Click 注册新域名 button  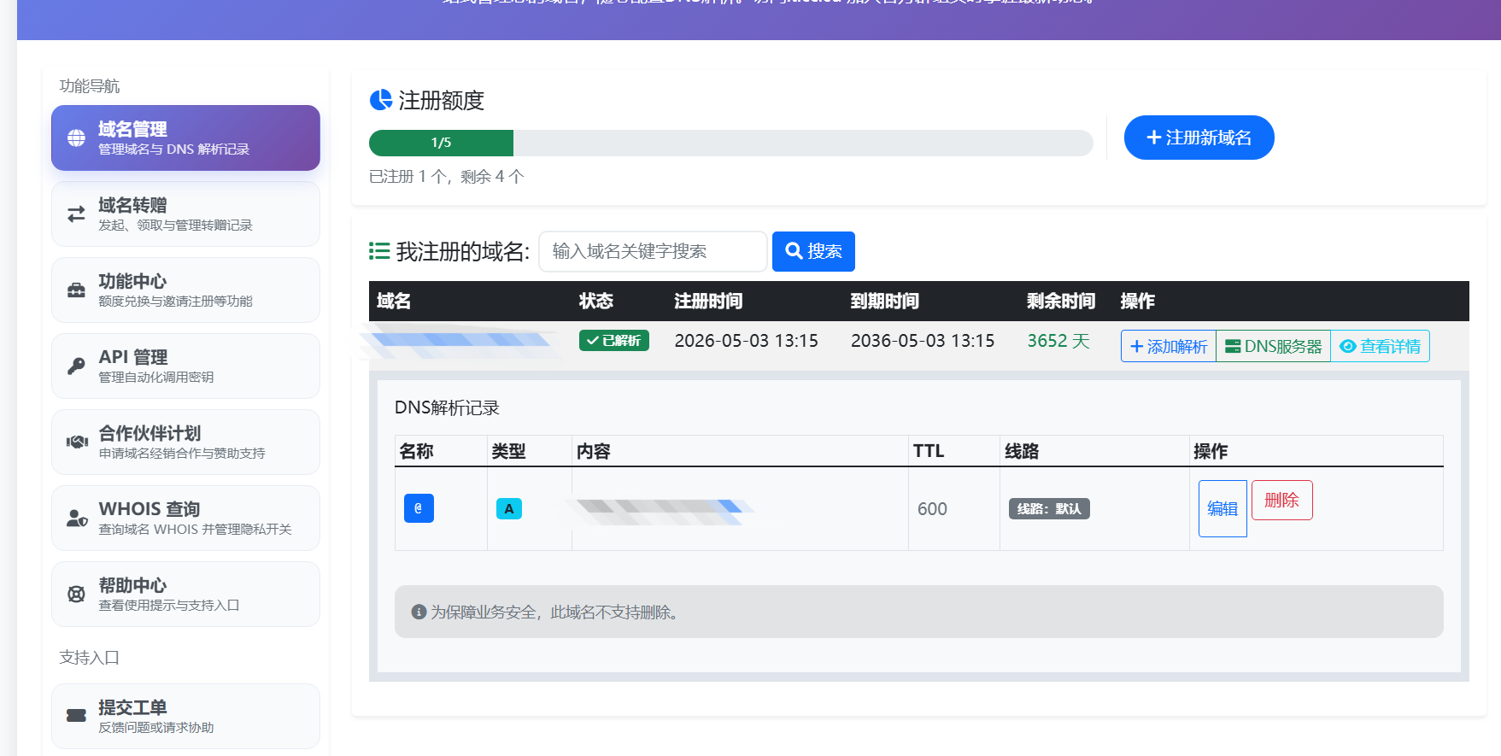(1199, 138)
